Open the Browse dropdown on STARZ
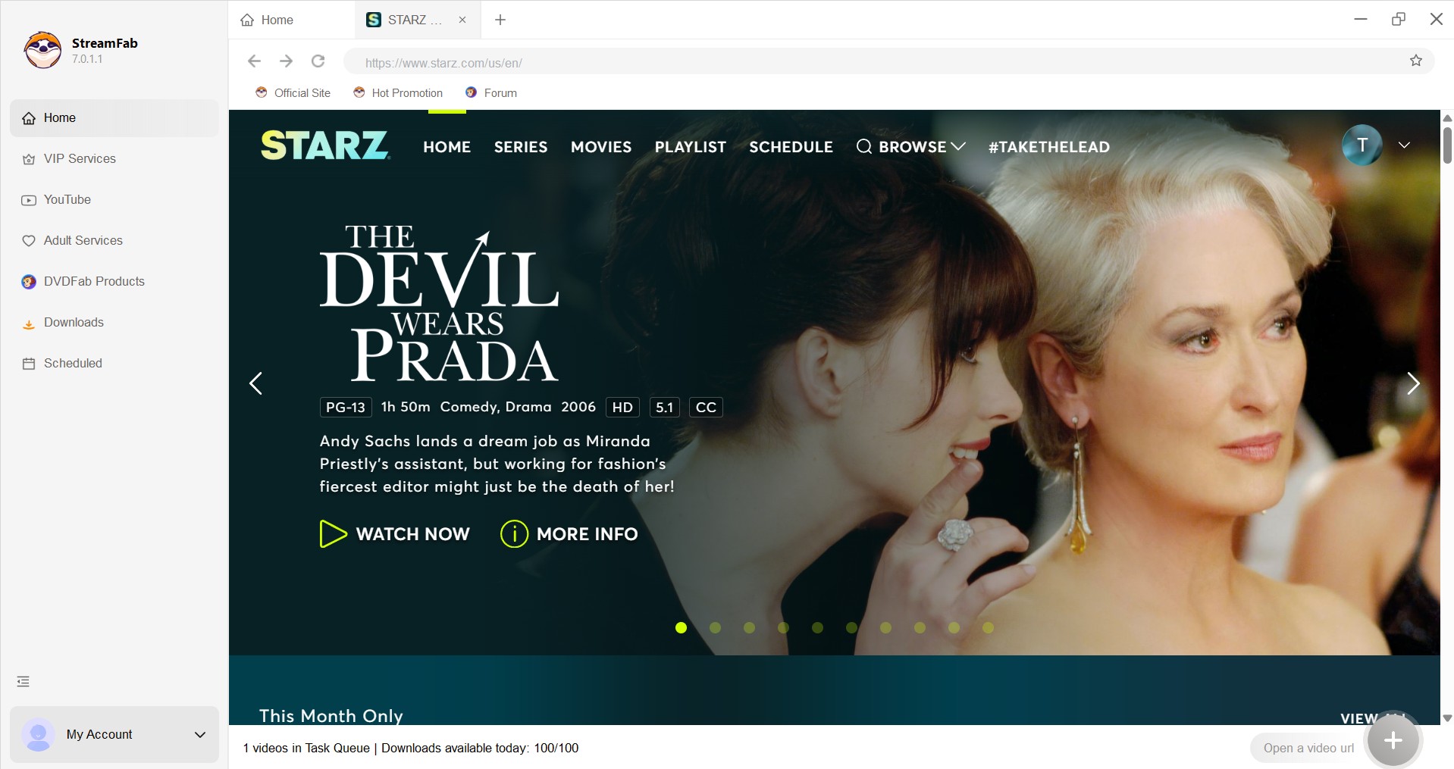This screenshot has height=769, width=1454. [x=910, y=147]
